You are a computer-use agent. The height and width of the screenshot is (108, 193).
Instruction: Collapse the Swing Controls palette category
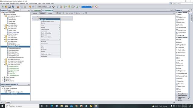click(176, 37)
